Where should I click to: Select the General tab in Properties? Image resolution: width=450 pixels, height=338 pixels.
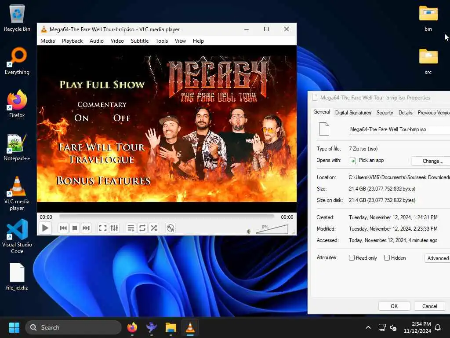tap(321, 112)
